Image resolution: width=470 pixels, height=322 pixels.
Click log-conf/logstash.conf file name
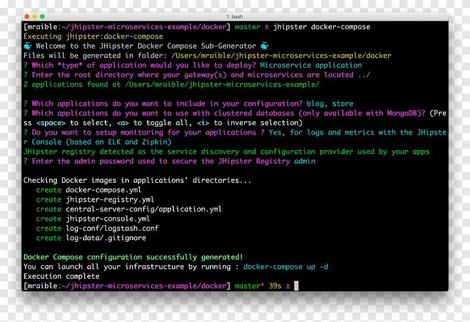click(112, 228)
